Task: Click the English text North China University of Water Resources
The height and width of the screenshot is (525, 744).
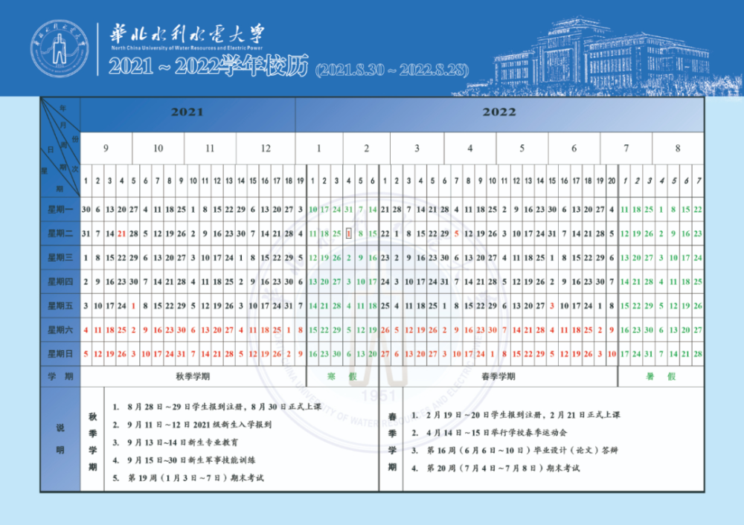Action: [187, 48]
